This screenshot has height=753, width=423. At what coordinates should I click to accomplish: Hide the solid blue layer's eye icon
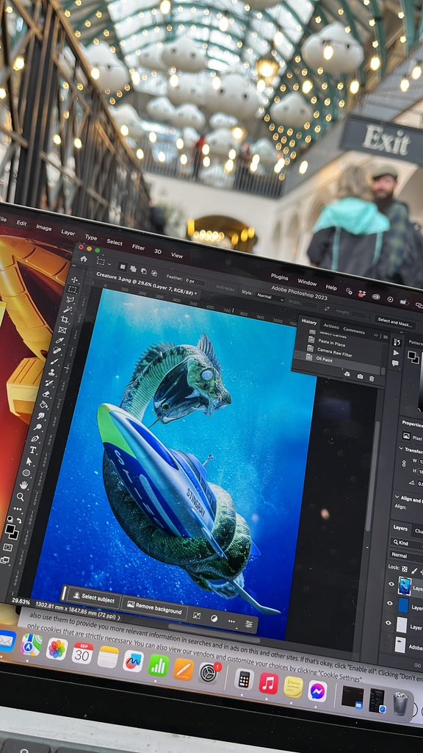coord(389,603)
